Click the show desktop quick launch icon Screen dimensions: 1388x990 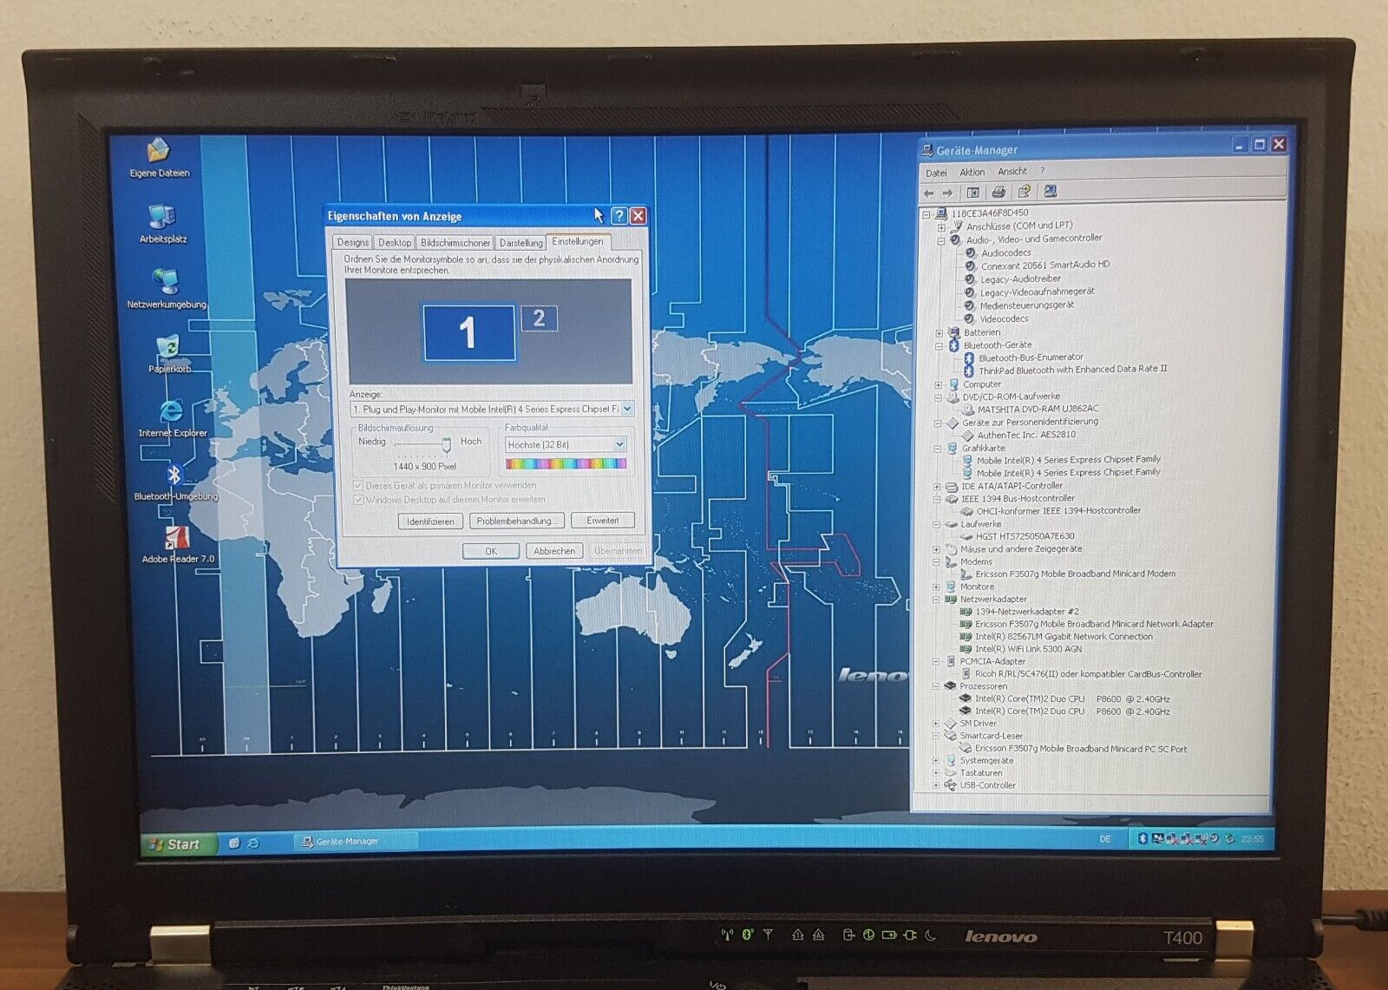coord(234,842)
